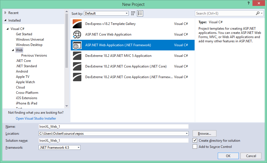
Task: Click the Open Visual Studio Installer link
Action: tap(36, 118)
